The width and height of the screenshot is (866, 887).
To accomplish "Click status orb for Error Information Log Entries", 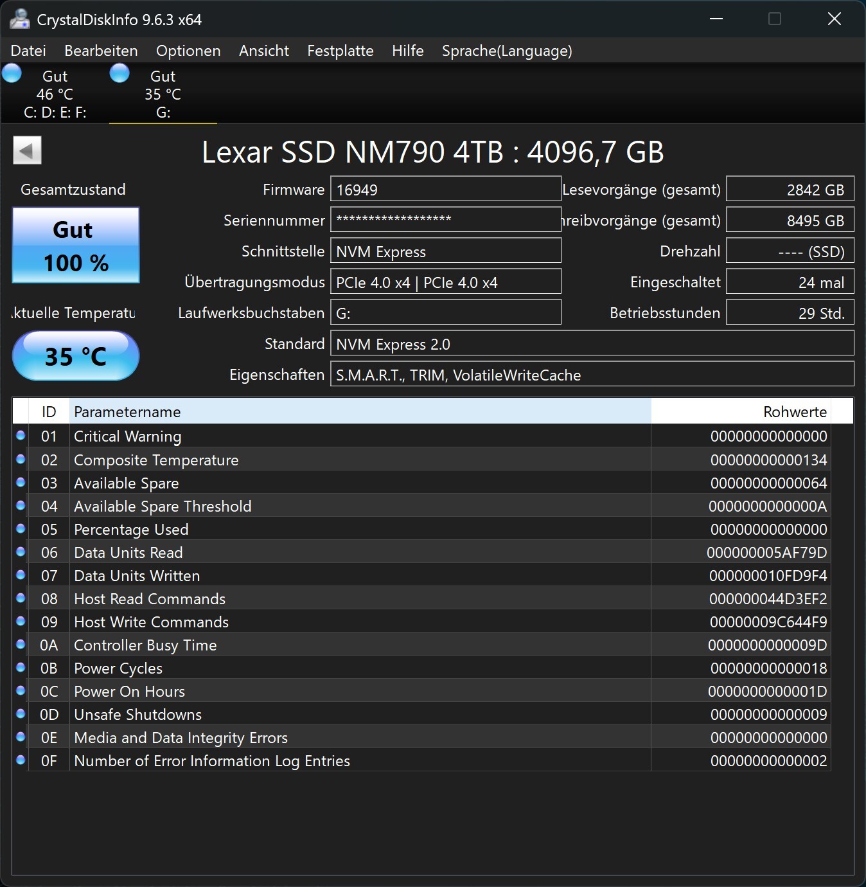I will [21, 760].
